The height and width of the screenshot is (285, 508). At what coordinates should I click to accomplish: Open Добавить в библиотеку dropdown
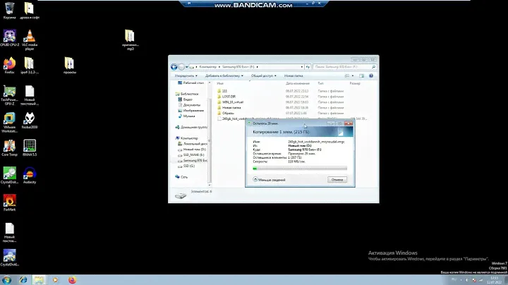[x=224, y=75]
